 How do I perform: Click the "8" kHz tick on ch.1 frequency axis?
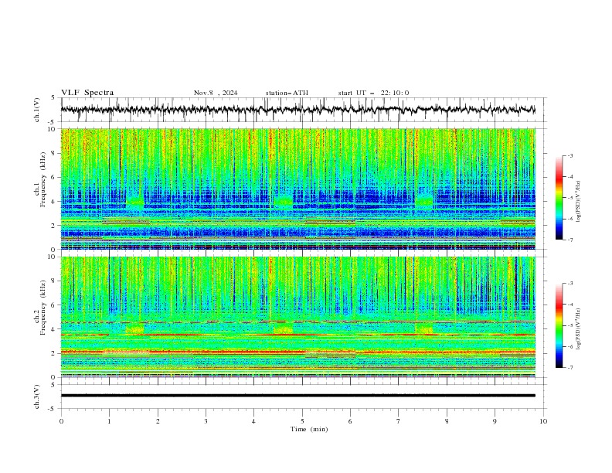(x=54, y=153)
